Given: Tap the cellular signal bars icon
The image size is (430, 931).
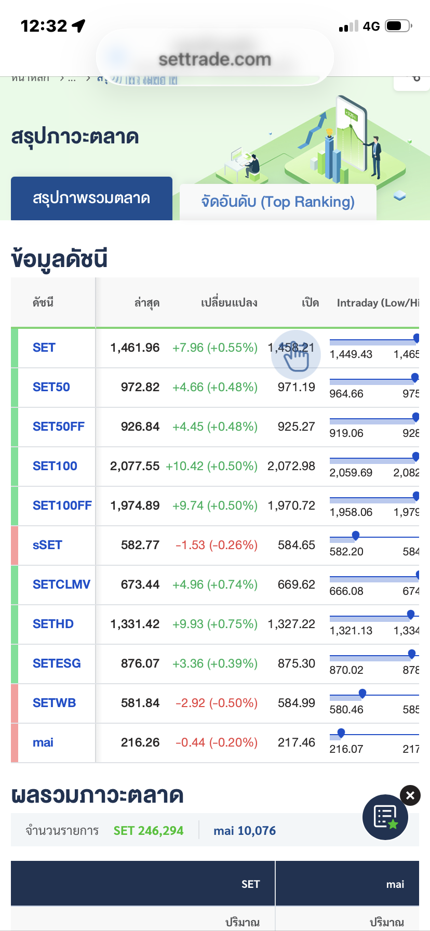Looking at the screenshot, I should point(348,26).
